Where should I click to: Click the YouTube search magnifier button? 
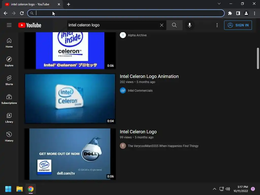point(174,25)
